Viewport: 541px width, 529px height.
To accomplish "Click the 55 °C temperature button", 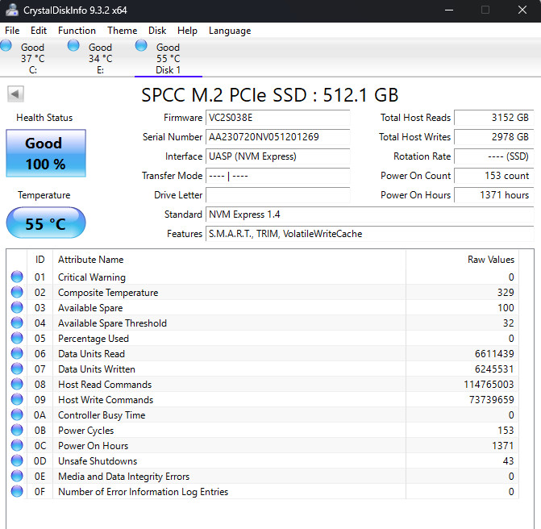I will pos(46,223).
